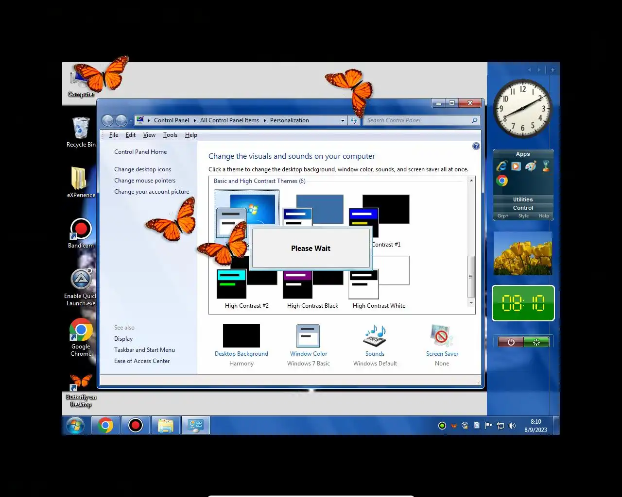Viewport: 622px width, 497px height.
Task: Open the Recycle Bin desktop icon
Action: (81, 132)
